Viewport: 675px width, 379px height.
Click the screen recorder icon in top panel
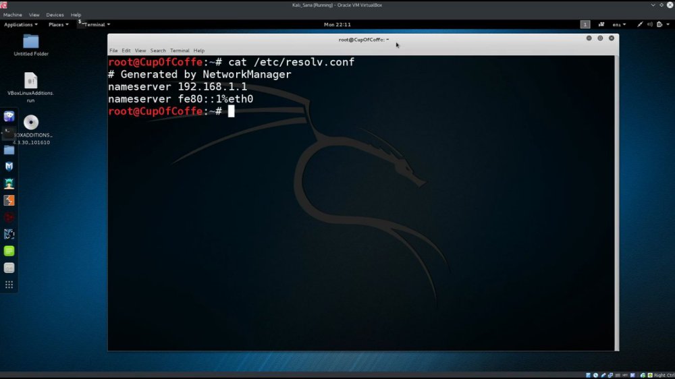point(601,24)
